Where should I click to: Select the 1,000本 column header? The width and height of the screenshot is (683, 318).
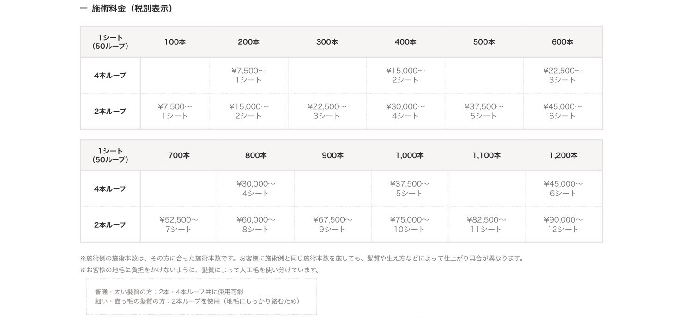[410, 155]
